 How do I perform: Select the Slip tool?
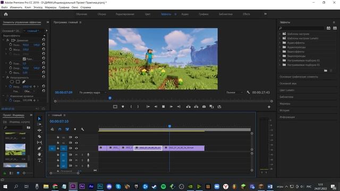click(39, 143)
